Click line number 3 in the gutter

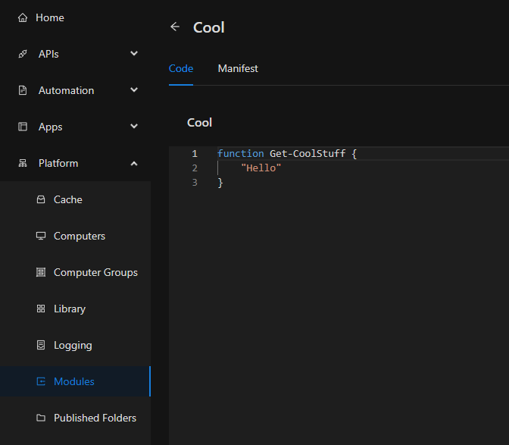point(195,183)
